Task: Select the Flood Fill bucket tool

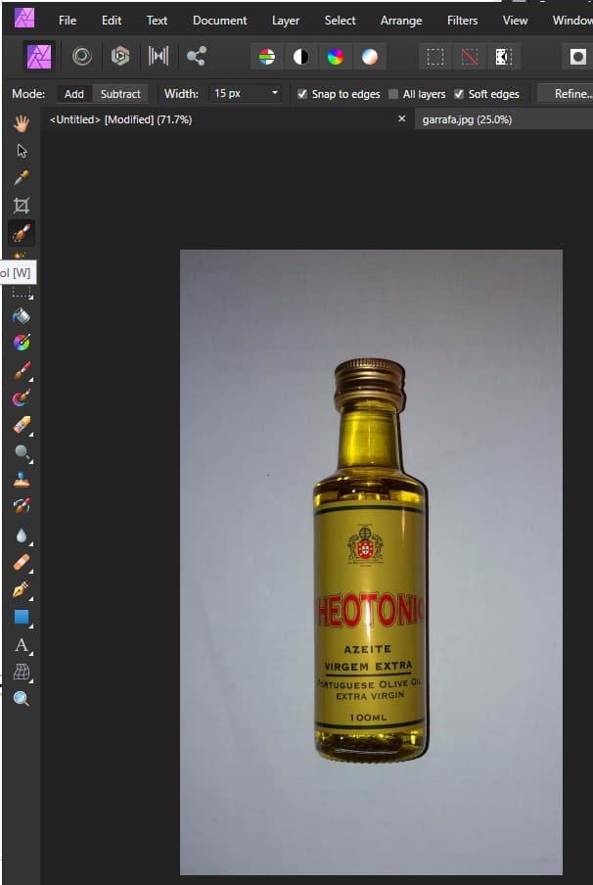Action: (x=22, y=315)
